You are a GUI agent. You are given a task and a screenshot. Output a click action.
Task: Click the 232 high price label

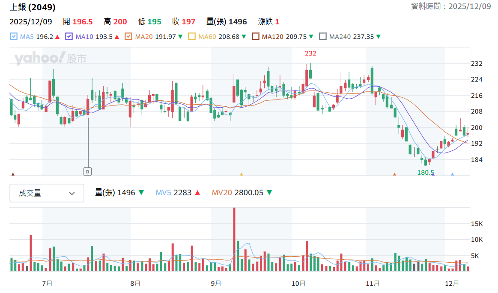pyautogui.click(x=310, y=53)
